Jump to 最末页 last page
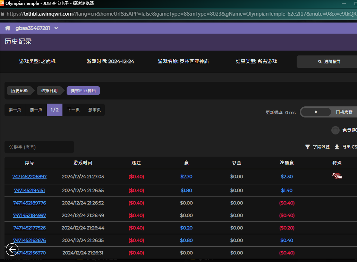This screenshot has height=262, width=357. pos(94,110)
